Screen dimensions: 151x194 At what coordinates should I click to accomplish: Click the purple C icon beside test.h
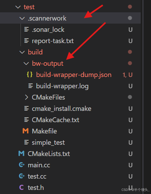click(x=22, y=187)
